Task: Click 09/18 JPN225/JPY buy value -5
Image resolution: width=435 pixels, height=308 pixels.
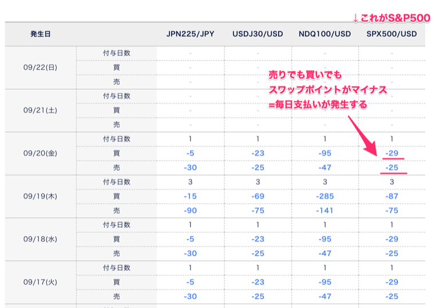Action: coord(190,239)
